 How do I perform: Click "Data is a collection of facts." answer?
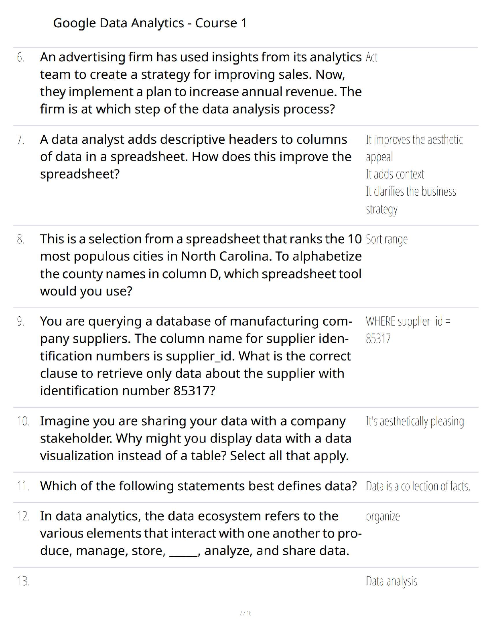click(x=418, y=486)
